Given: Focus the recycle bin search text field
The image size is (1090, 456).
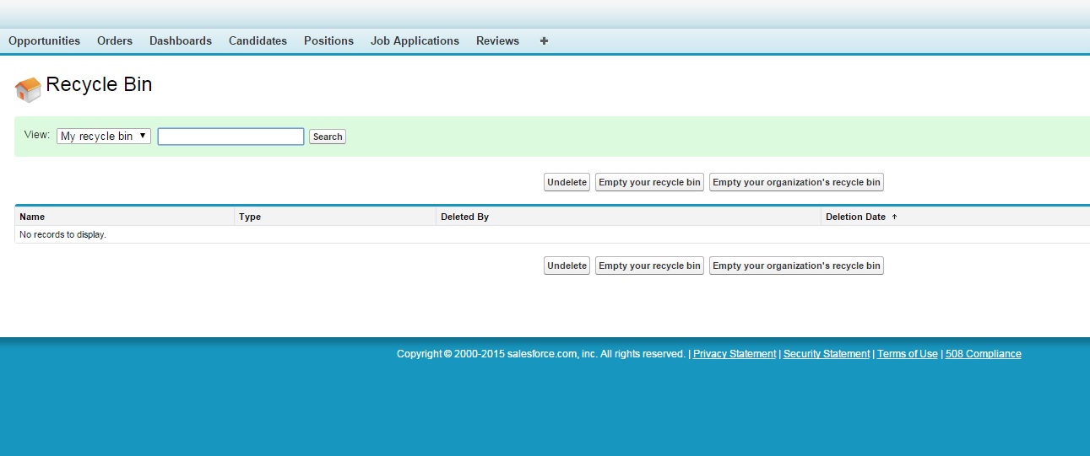Looking at the screenshot, I should coord(230,137).
